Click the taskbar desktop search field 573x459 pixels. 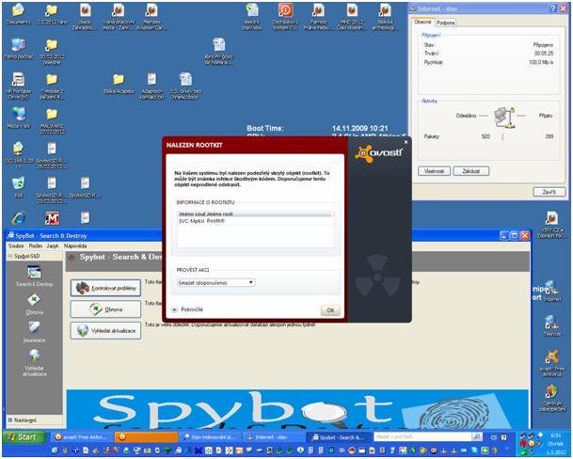click(x=422, y=436)
